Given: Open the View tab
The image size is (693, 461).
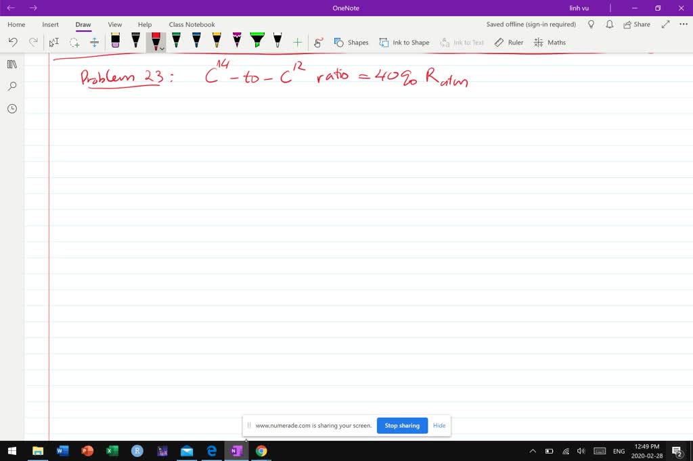Looking at the screenshot, I should [x=115, y=24].
